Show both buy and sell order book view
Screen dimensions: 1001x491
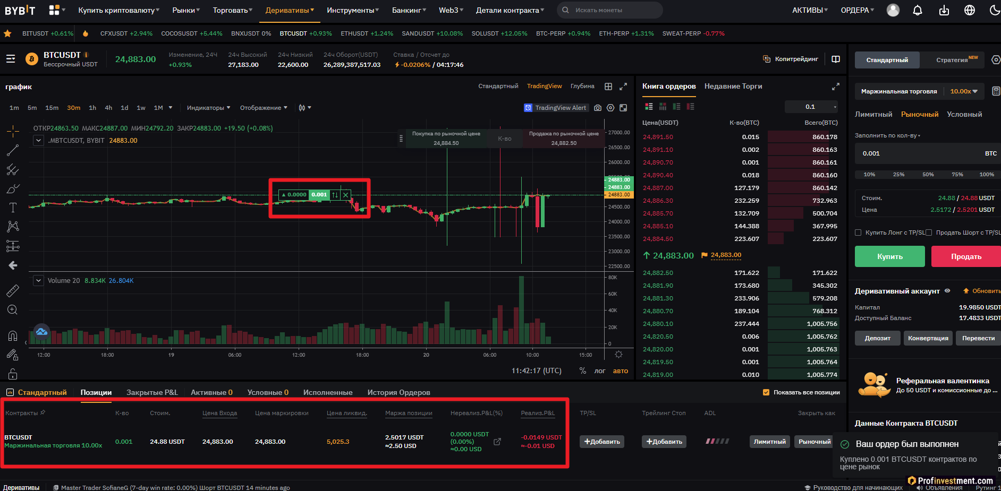[649, 107]
